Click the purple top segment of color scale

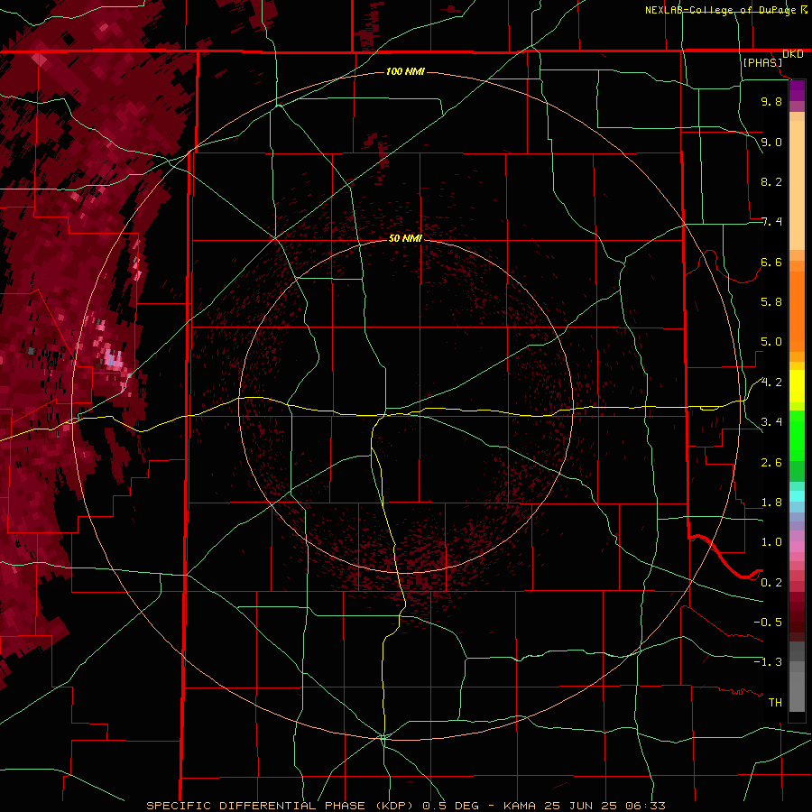click(x=797, y=90)
